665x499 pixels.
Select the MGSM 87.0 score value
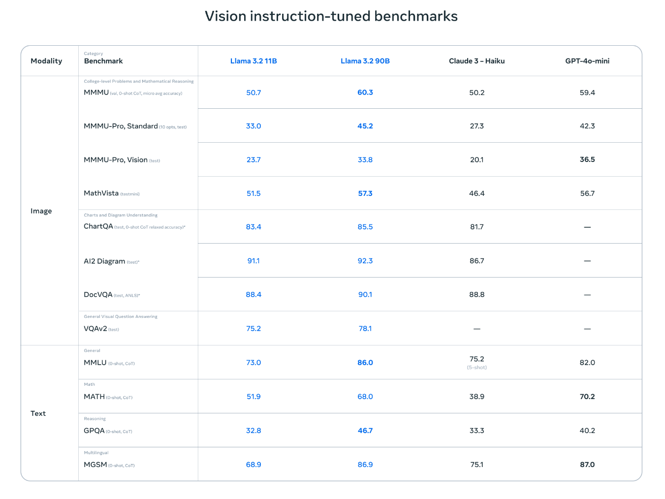pos(587,465)
